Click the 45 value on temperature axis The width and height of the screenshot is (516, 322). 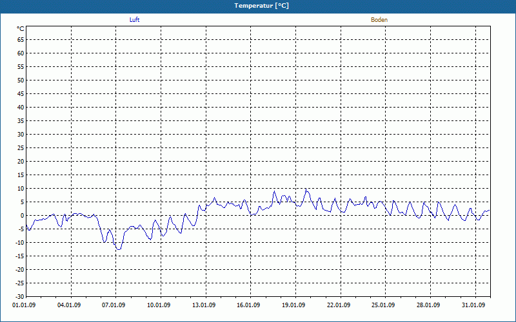(21, 94)
